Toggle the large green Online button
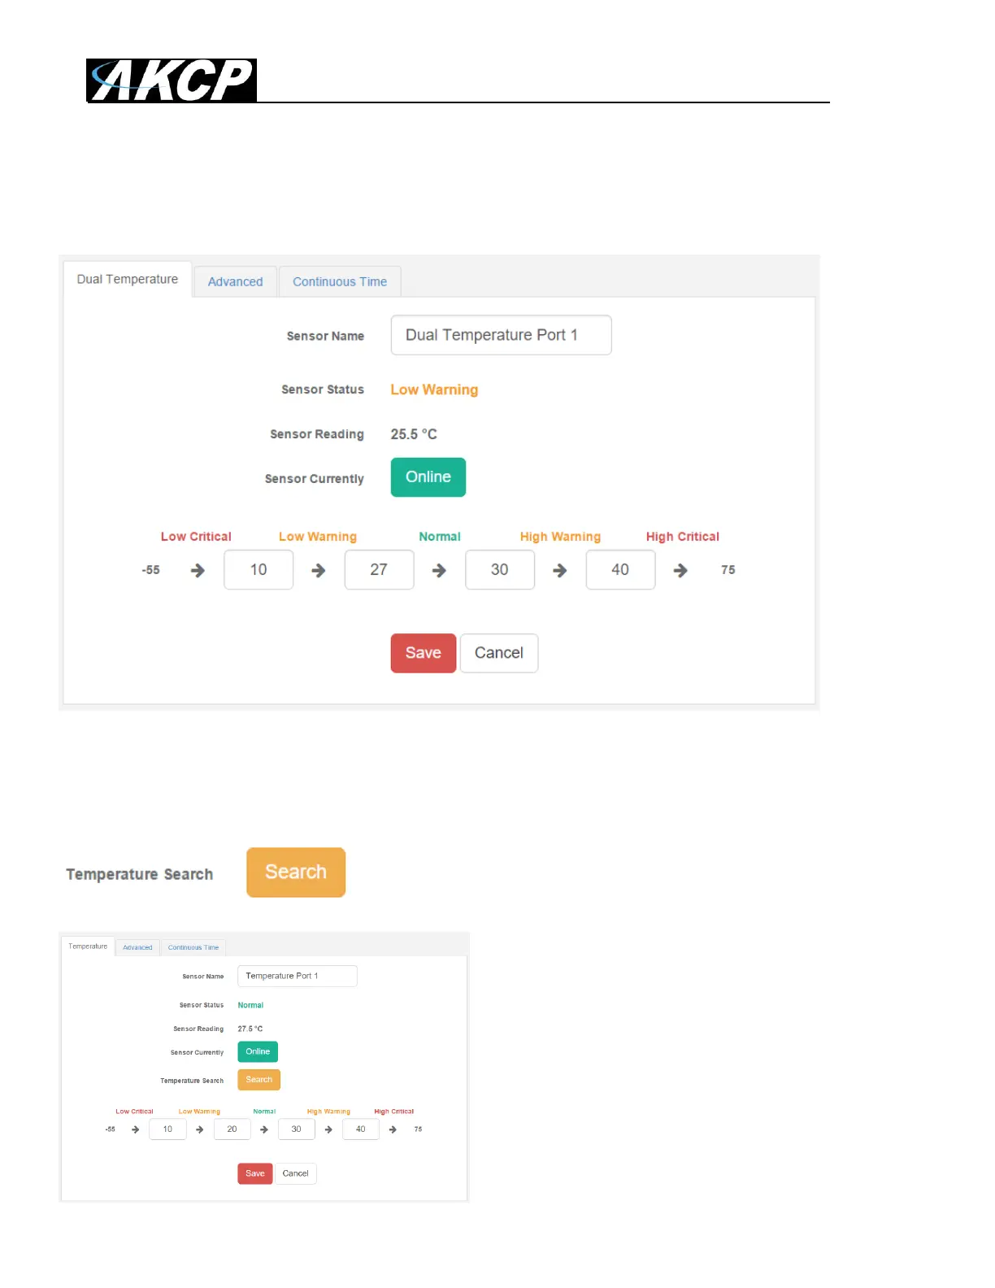The width and height of the screenshot is (995, 1288). pos(428,477)
